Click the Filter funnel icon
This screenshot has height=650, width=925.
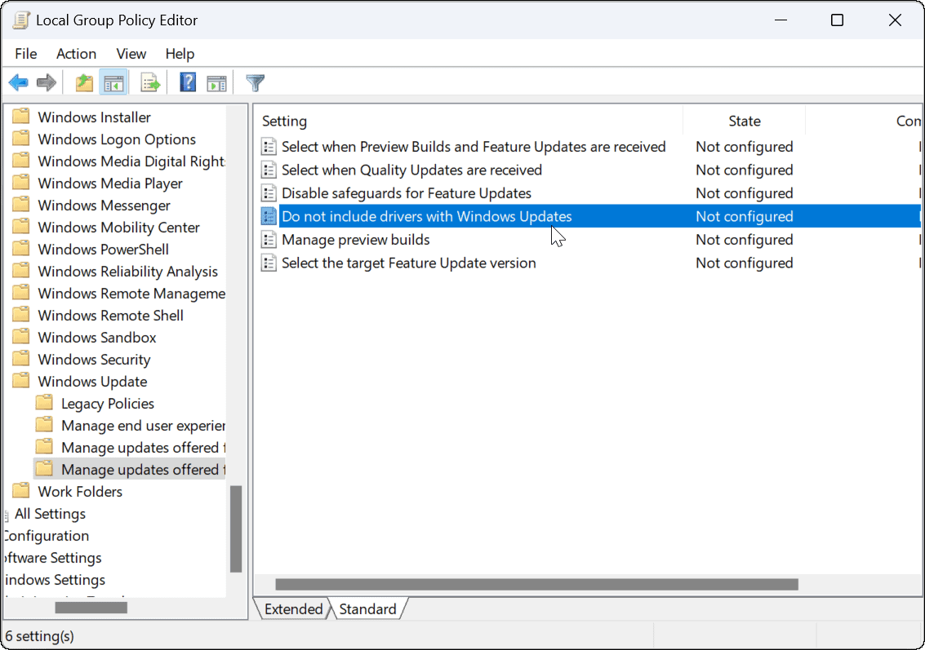tap(255, 82)
